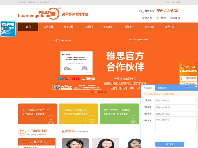
Task: Open the 国际学术 navigation item
Action: pos(129,27)
